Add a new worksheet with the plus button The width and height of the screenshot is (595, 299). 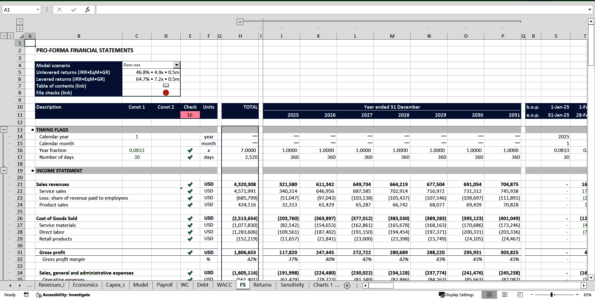point(347,286)
